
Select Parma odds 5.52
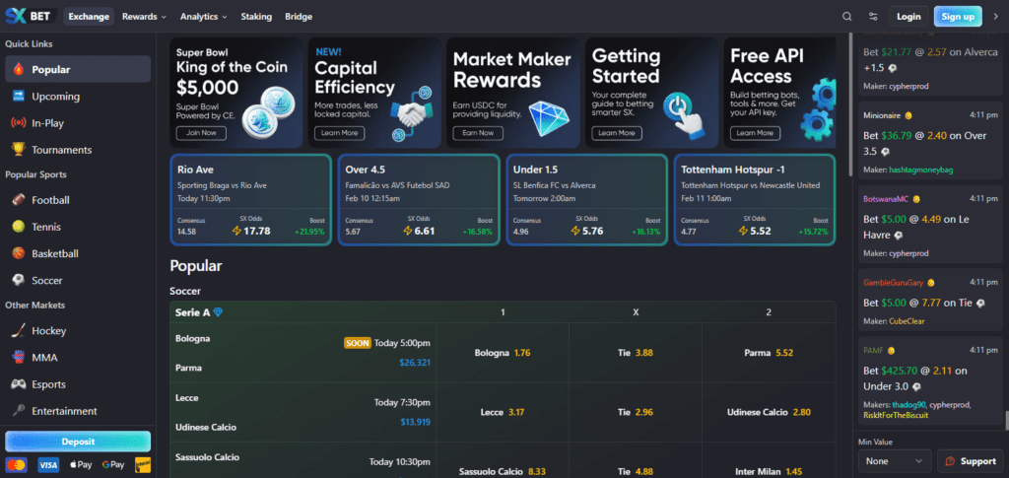[769, 353]
